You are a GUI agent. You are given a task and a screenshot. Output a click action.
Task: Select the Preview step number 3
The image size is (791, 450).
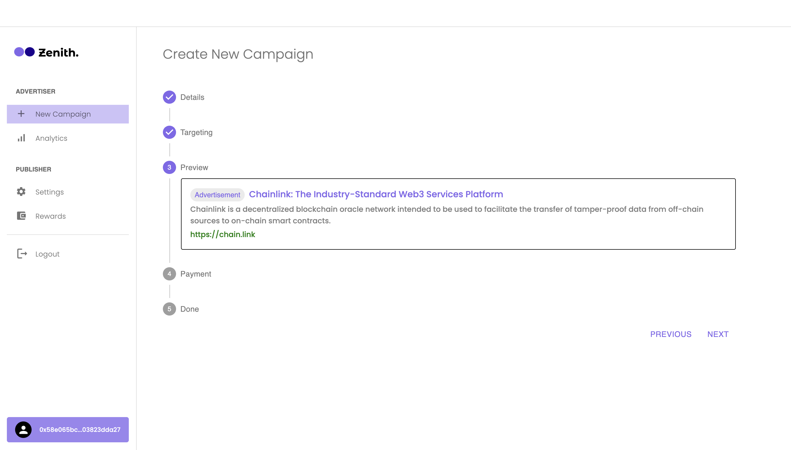click(x=169, y=167)
